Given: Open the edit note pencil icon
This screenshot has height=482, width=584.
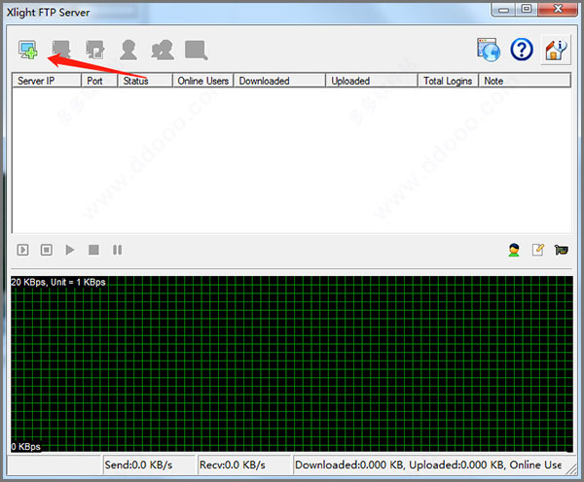Looking at the screenshot, I should (x=538, y=250).
